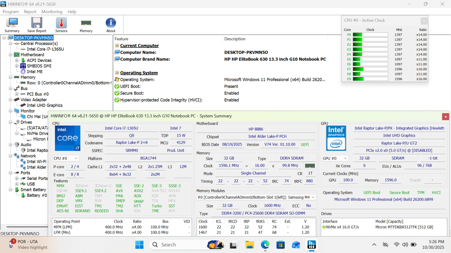Select the Battery #0 tree item
Screen dimensions: 451x253
coord(37,195)
